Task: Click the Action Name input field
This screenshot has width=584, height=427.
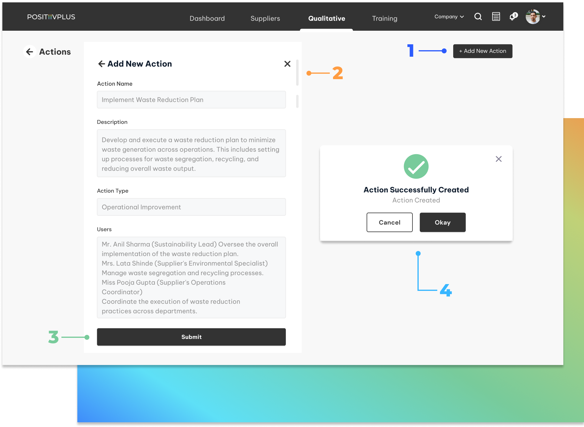Action: click(x=191, y=100)
